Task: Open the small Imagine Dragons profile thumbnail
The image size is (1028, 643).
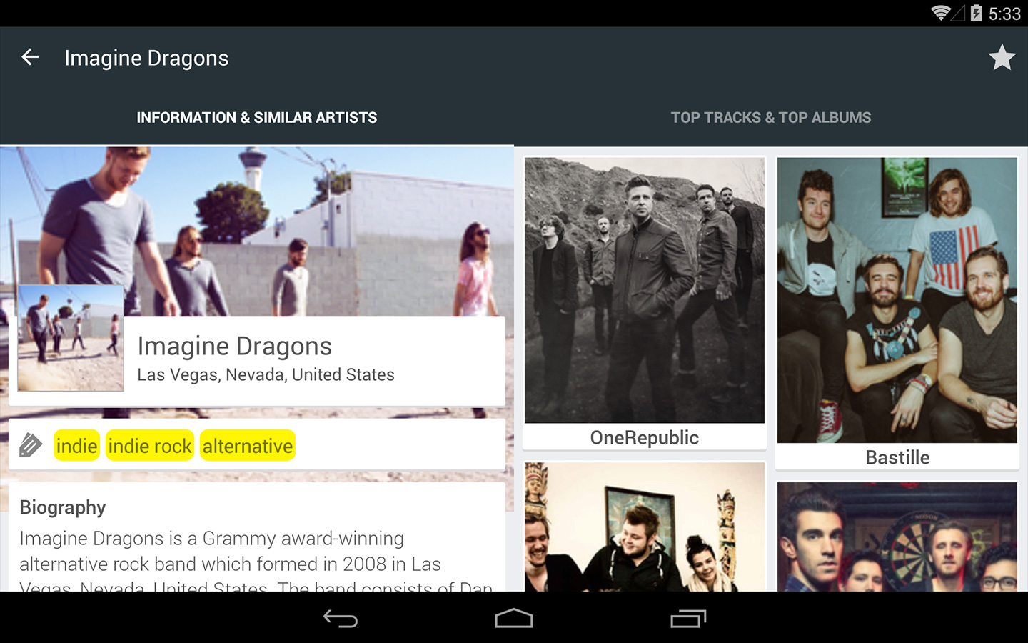Action: 71,338
